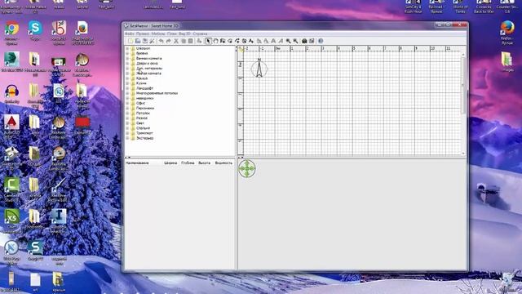Activate the Select objects arrow tool

pos(208,41)
